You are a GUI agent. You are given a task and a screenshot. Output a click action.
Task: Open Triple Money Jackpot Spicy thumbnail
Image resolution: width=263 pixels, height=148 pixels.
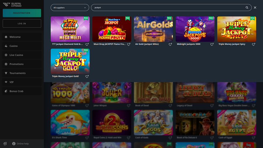tap(237, 29)
